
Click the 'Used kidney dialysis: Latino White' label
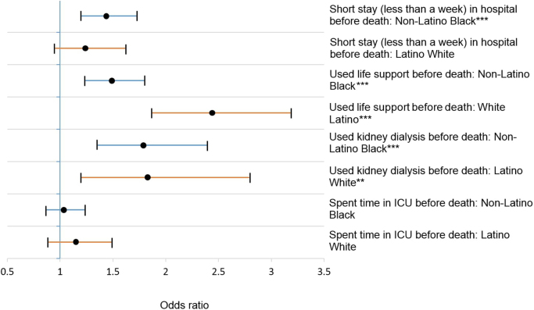click(425, 176)
